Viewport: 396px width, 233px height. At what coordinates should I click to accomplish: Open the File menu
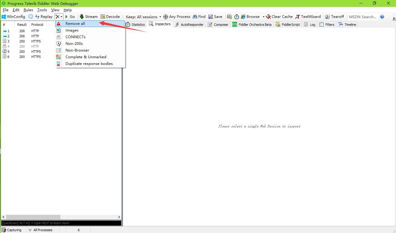[x=5, y=10]
